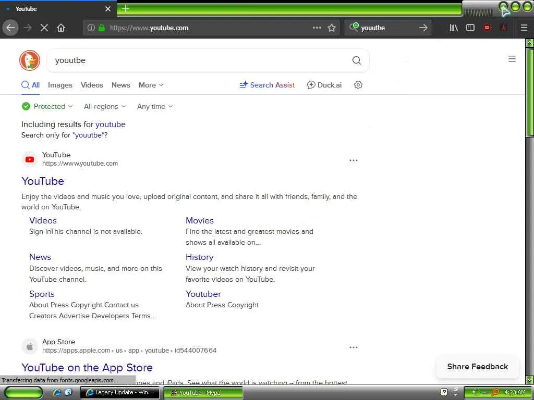Switch to Legacy Update taskbar window

pos(119,393)
